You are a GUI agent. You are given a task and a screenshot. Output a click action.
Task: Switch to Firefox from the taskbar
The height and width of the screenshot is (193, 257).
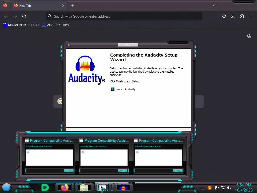pos(65,187)
